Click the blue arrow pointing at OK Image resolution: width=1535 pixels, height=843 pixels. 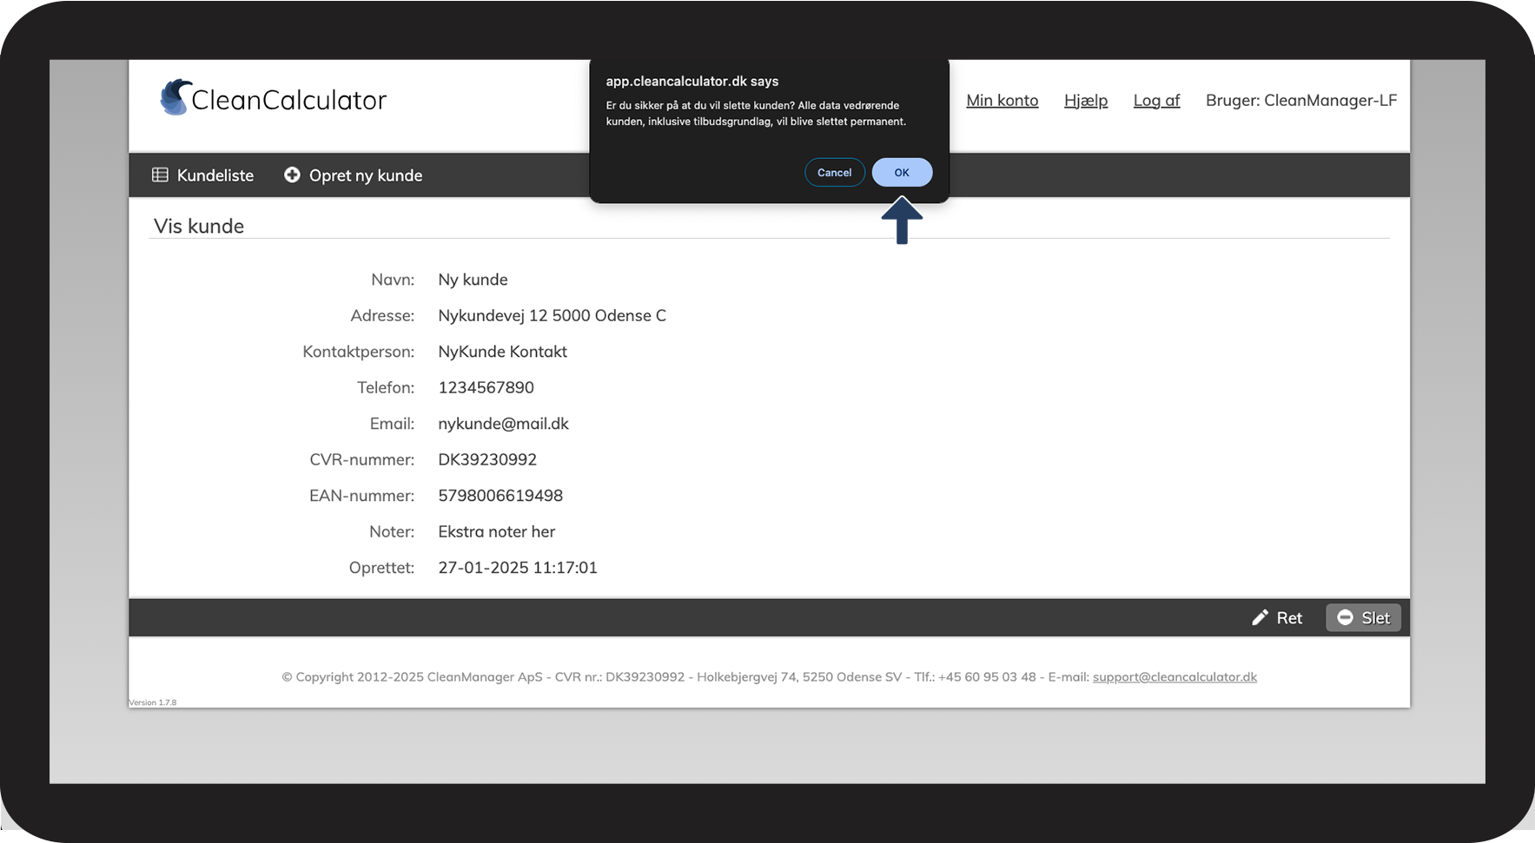902,221
